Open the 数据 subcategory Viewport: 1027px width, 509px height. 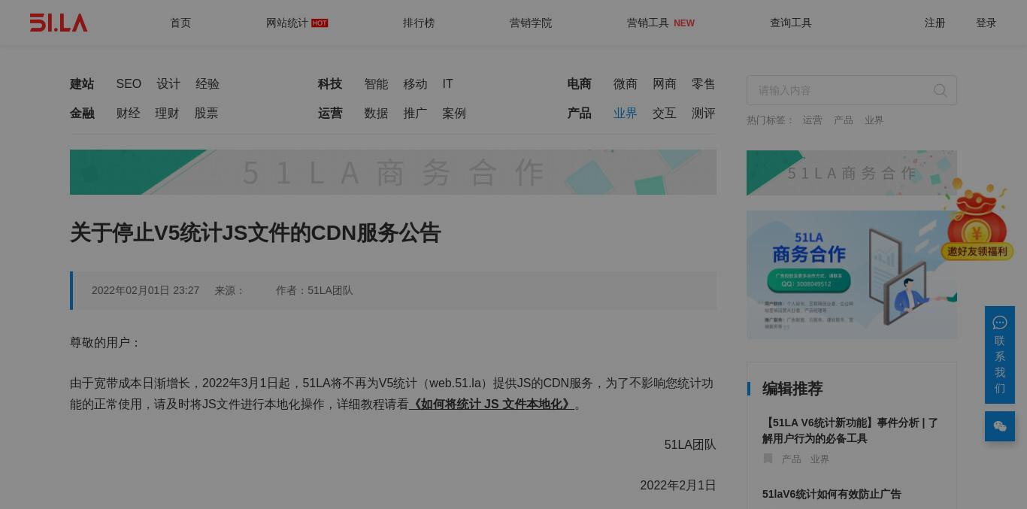[376, 114]
